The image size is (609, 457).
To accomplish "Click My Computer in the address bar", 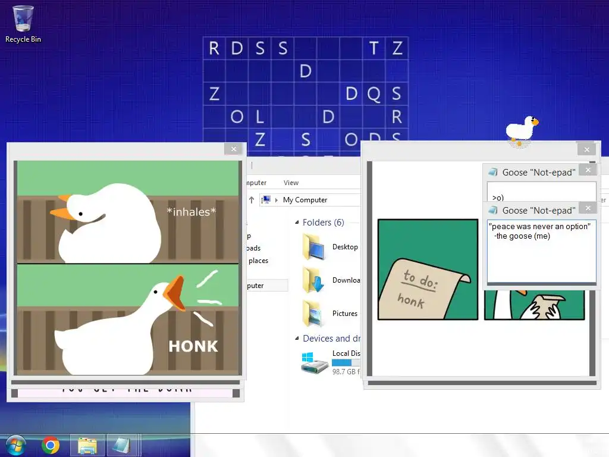I will 305,200.
